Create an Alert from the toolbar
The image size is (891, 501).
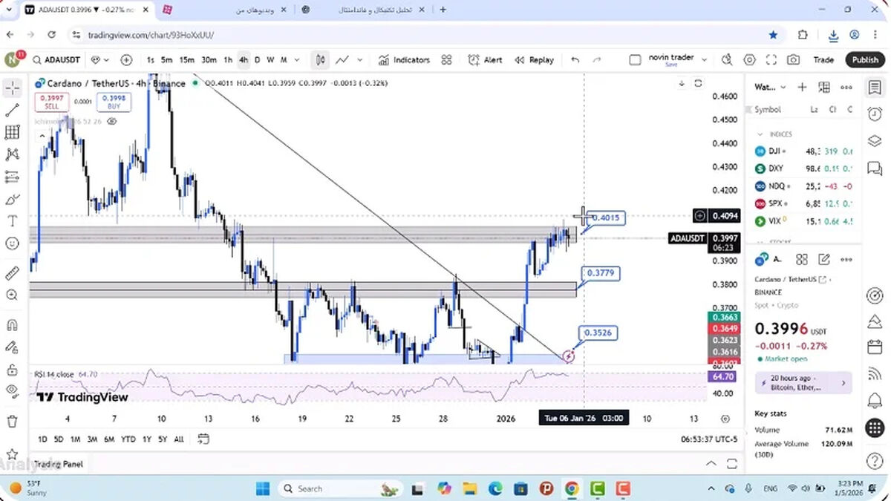(485, 60)
